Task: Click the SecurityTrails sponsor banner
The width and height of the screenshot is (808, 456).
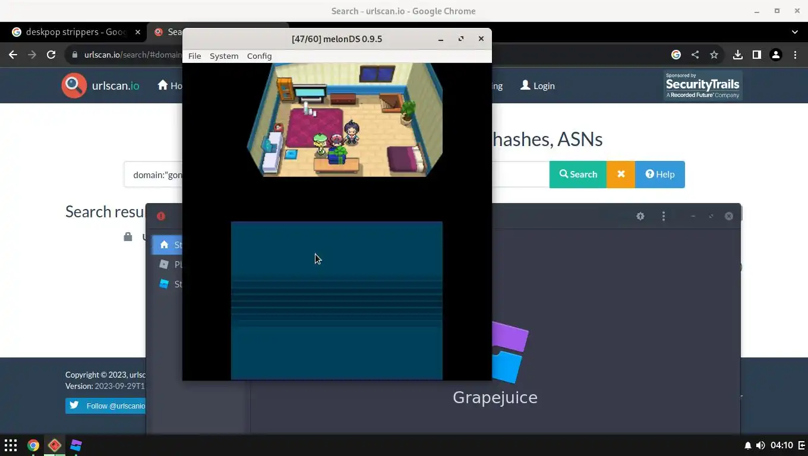Action: pos(703,85)
